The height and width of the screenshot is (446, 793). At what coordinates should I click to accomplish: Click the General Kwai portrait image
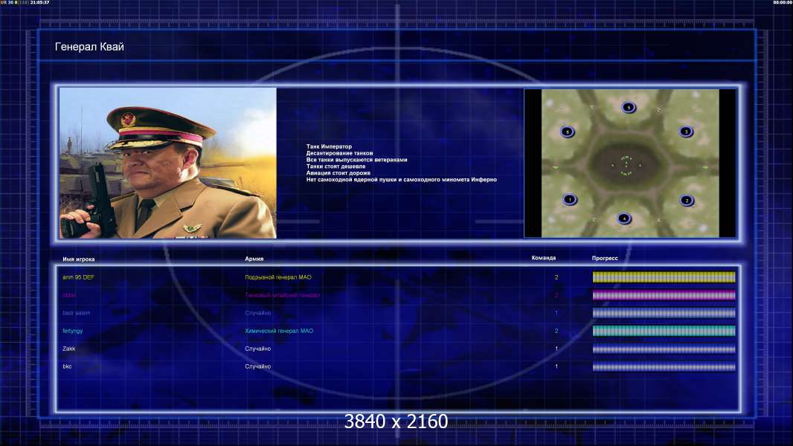tap(168, 163)
